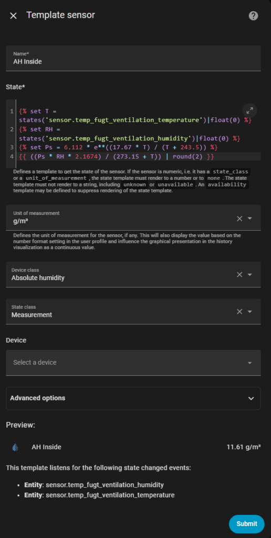The width and height of the screenshot is (271, 538).
Task: Open the Select a device dropdown
Action: click(133, 363)
